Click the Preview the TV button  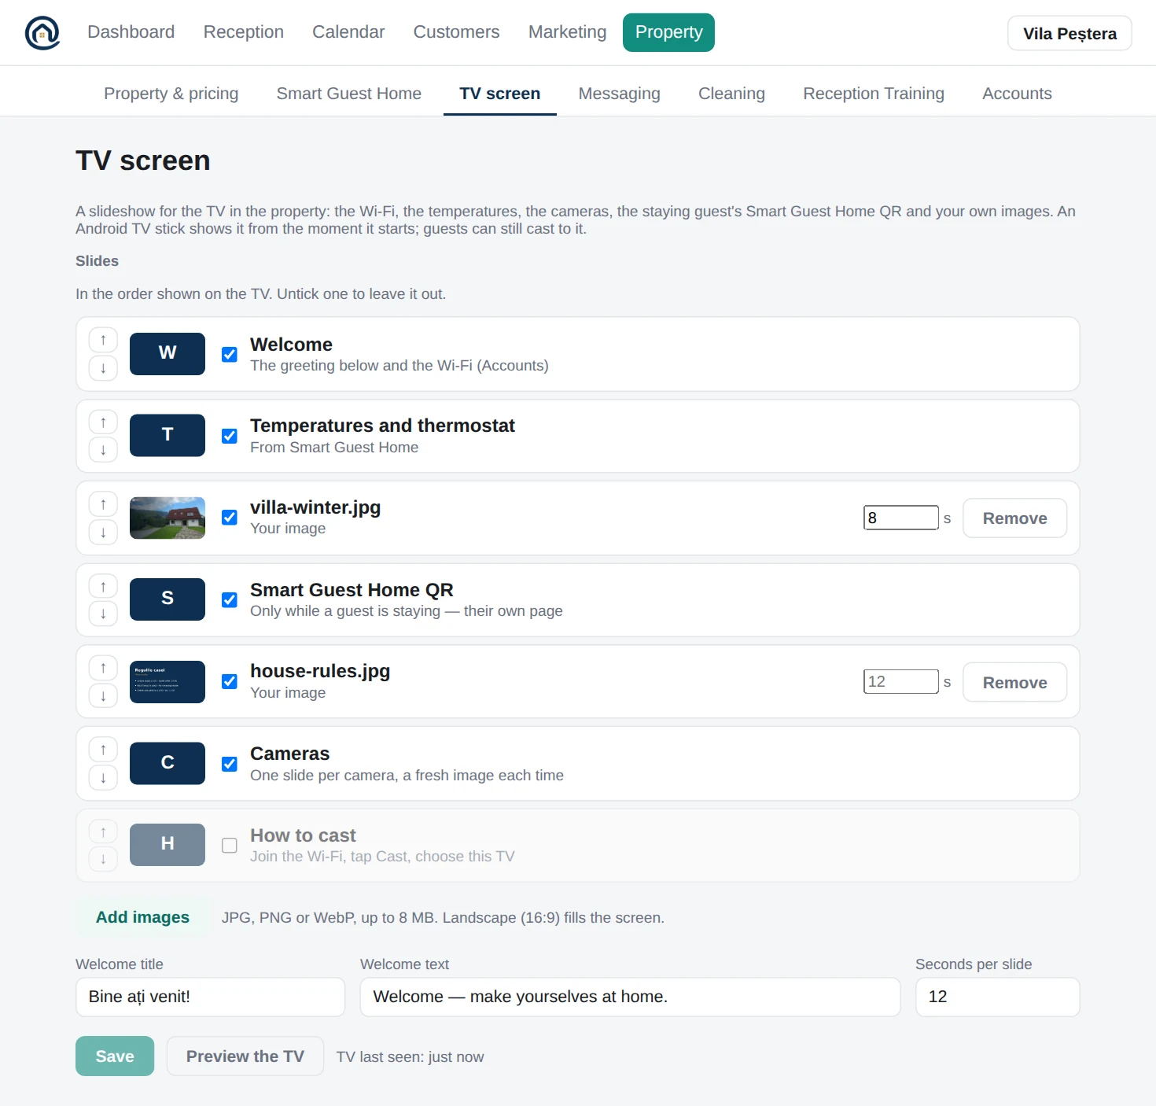[245, 1056]
